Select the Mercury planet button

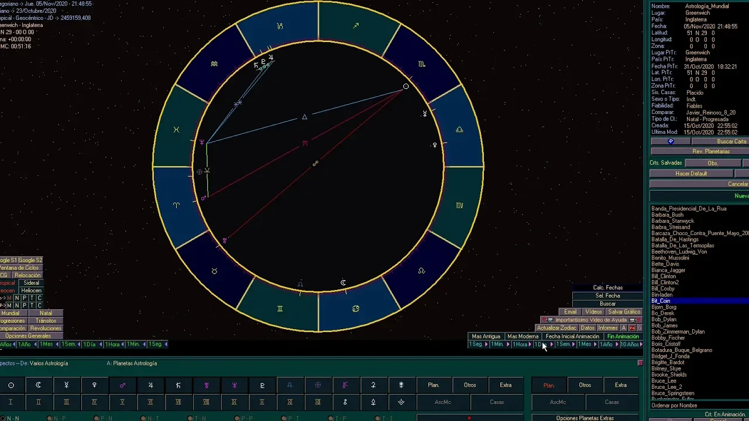pos(67,385)
